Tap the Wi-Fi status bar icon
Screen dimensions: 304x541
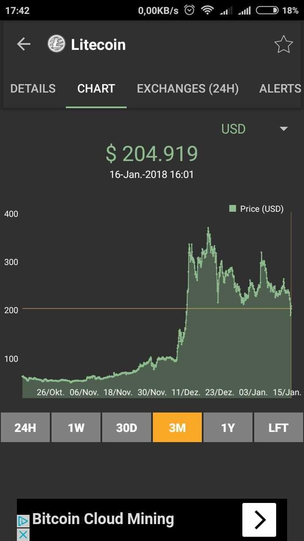point(207,10)
